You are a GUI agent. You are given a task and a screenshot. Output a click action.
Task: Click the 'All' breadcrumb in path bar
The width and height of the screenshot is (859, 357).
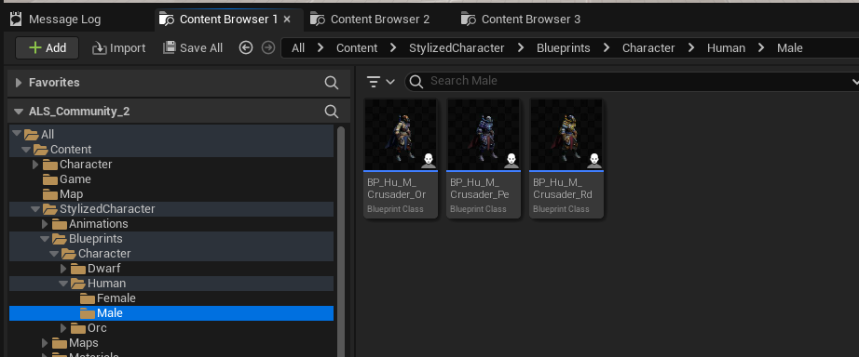[298, 48]
